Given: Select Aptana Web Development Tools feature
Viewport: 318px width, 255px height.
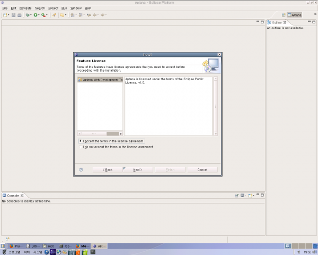Looking at the screenshot, I should (x=100, y=80).
